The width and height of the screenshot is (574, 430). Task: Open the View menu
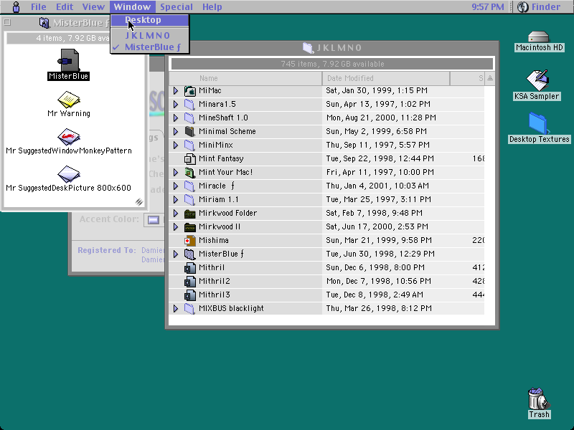pyautogui.click(x=93, y=6)
